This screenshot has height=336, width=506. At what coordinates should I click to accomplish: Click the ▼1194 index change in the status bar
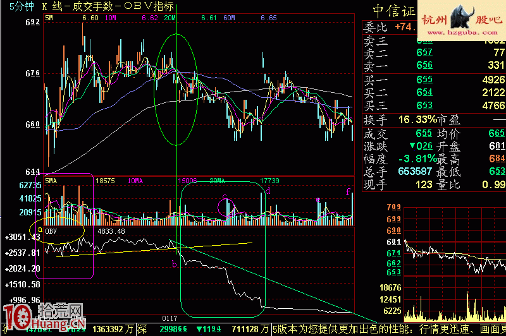[209, 330]
